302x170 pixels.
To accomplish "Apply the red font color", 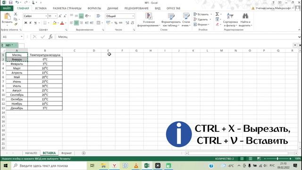I will click(62, 23).
